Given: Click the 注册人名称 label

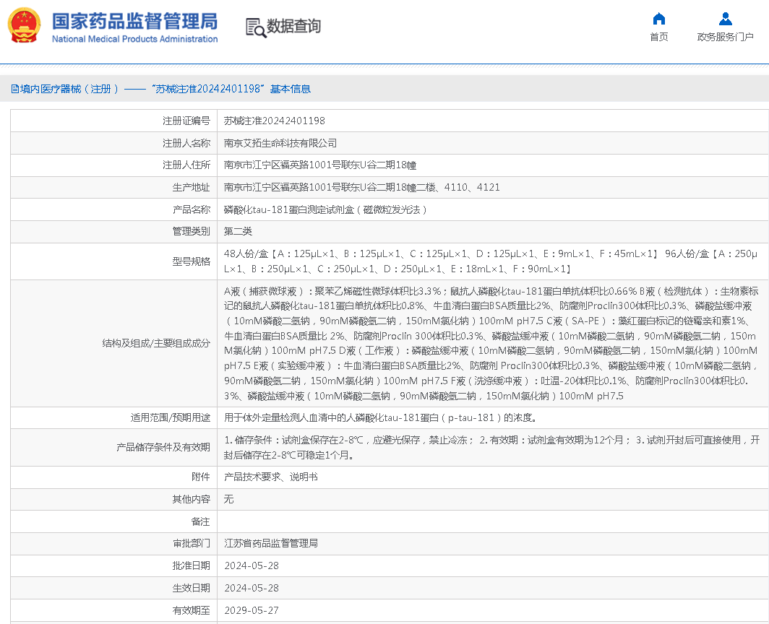Looking at the screenshot, I should pos(186,143).
